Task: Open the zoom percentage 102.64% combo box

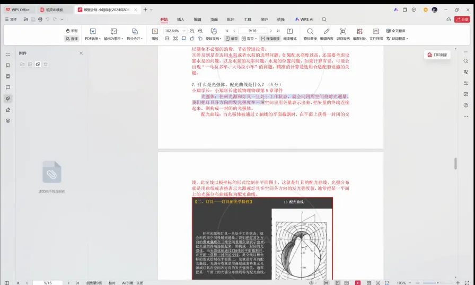Action: point(175,31)
